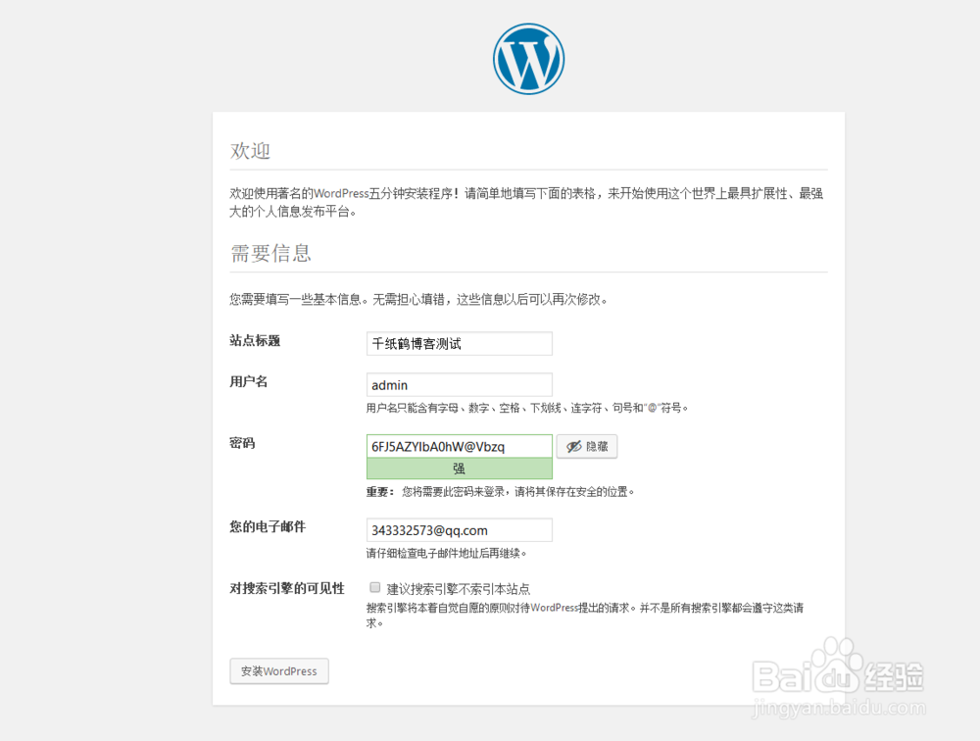Click the 您的电子邮件 label
The image size is (980, 741).
[x=268, y=526]
